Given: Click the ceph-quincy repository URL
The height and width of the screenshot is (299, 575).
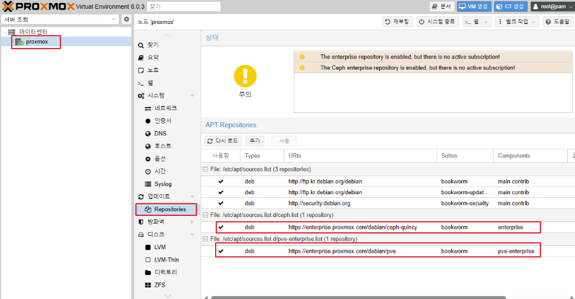Looking at the screenshot, I should point(353,227).
